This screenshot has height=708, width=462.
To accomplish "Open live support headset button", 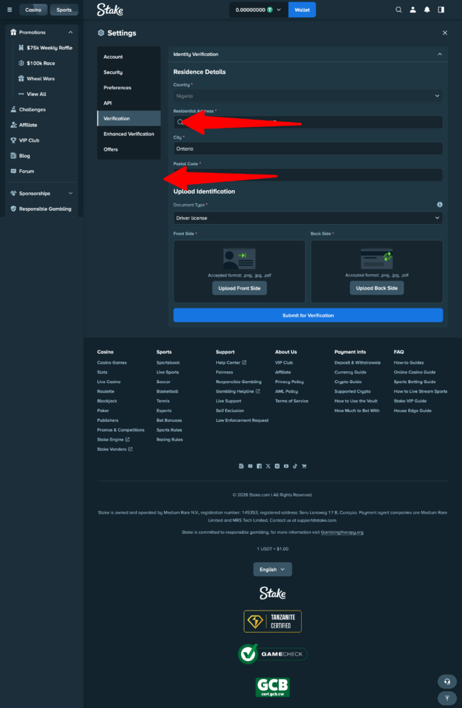I will (447, 681).
